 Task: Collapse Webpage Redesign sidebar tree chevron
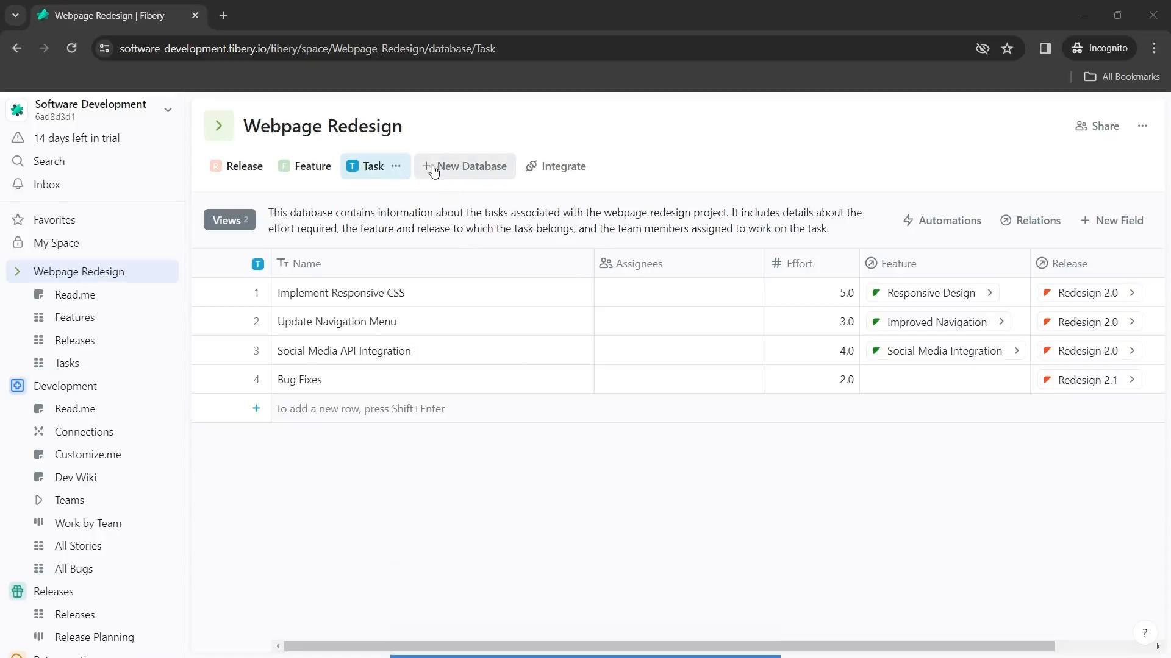click(17, 271)
